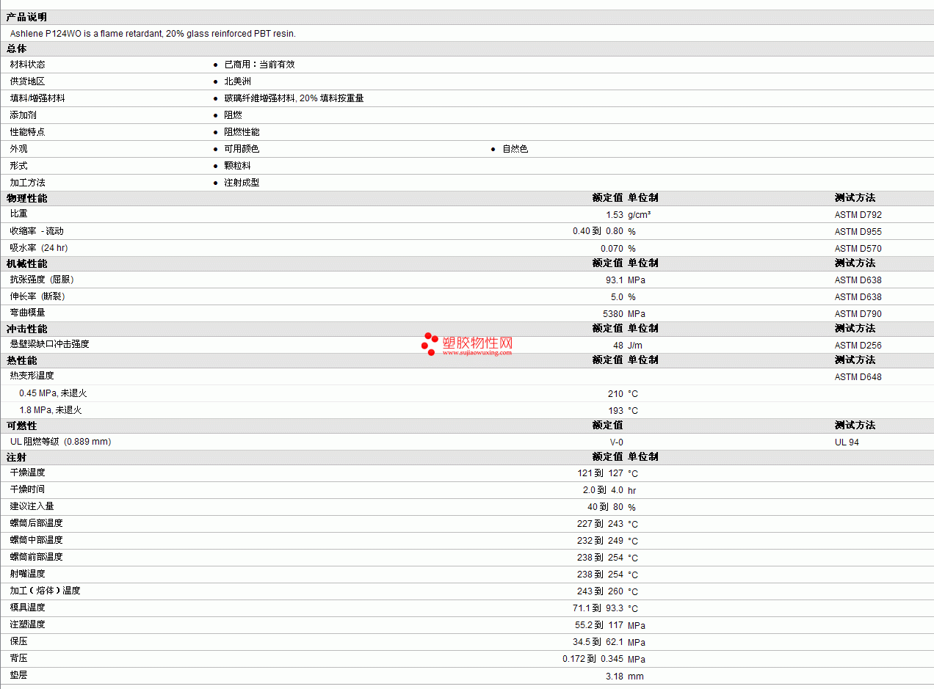934x689 pixels.
Task: Select the '阻燃性能' value
Action: click(x=242, y=132)
